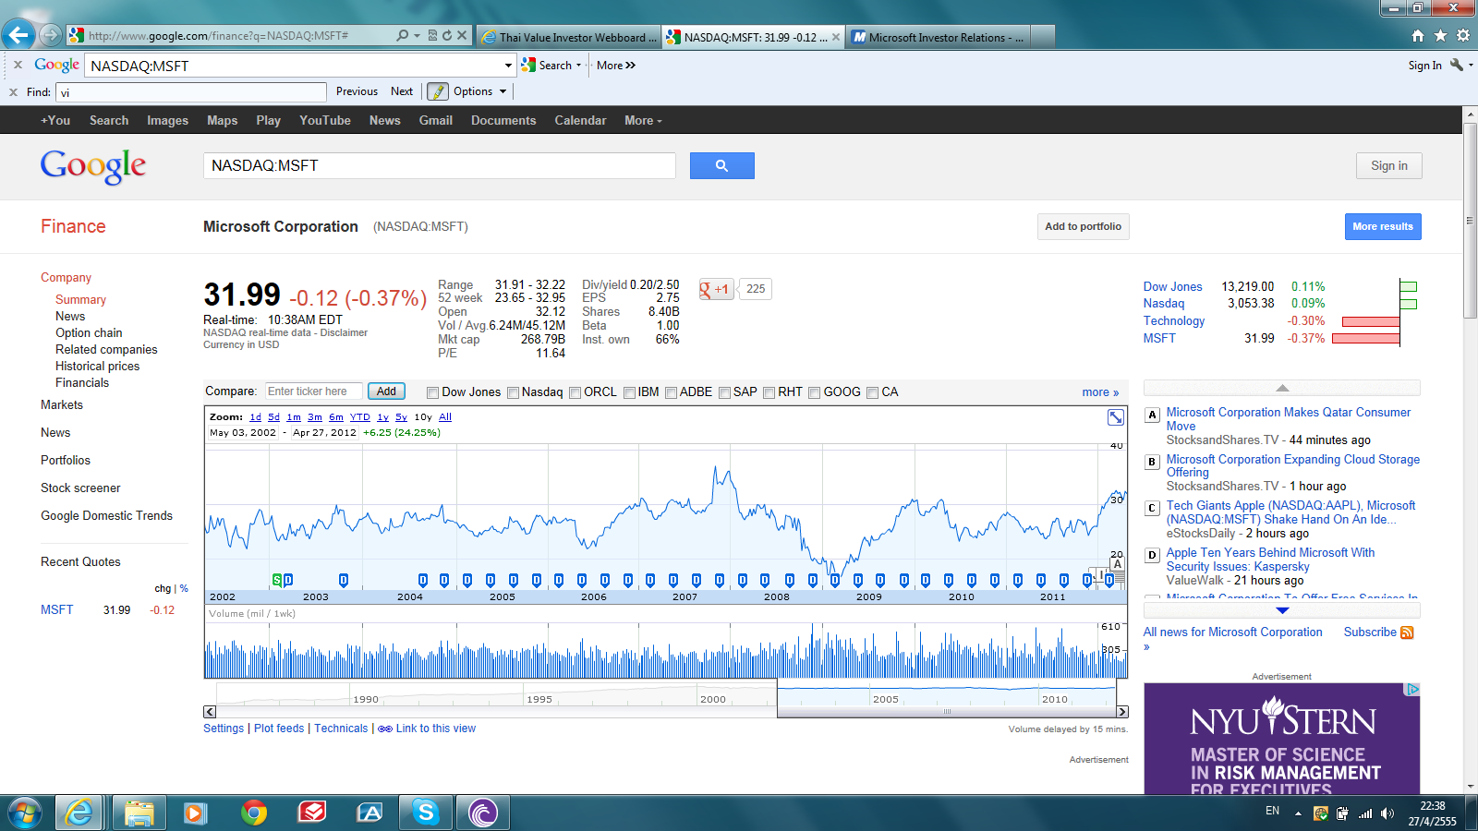
Task: Switch to the Thai Value Investor Webboard tab
Action: pos(569,37)
